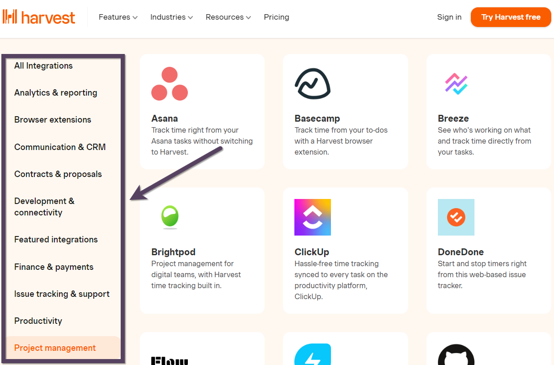Go to the Pricing page
This screenshot has height=365, width=554.
pyautogui.click(x=277, y=17)
